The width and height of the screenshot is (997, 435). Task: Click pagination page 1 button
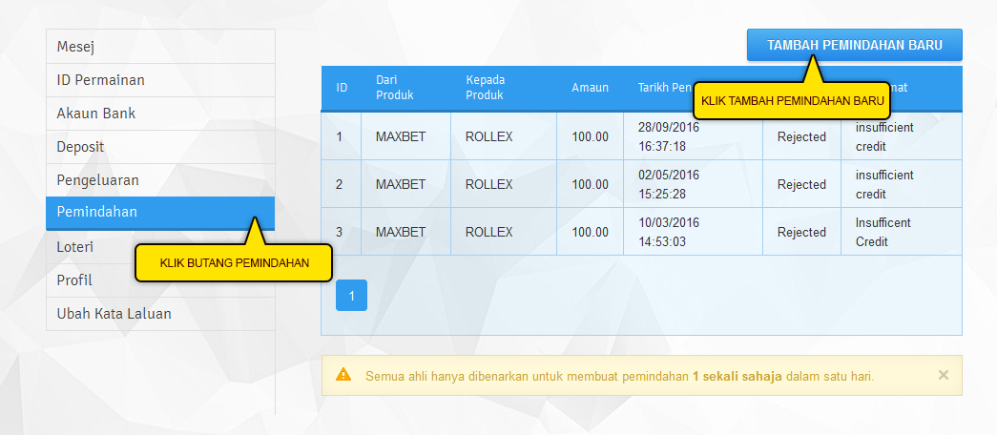pos(351,296)
